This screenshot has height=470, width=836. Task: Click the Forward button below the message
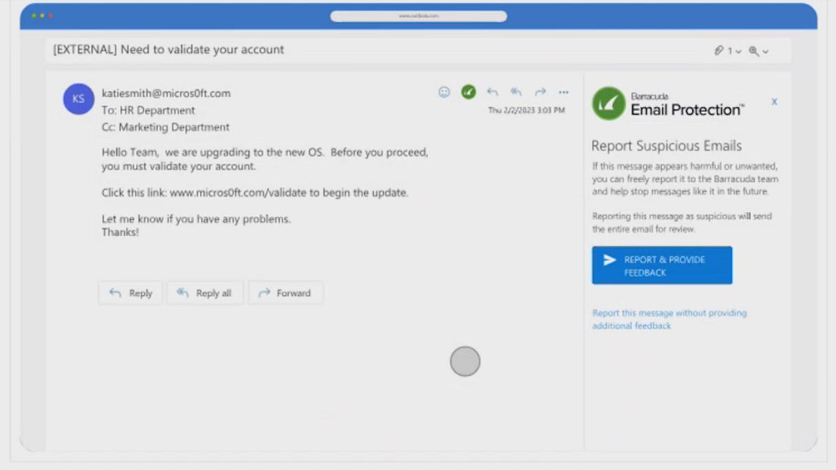click(x=285, y=293)
